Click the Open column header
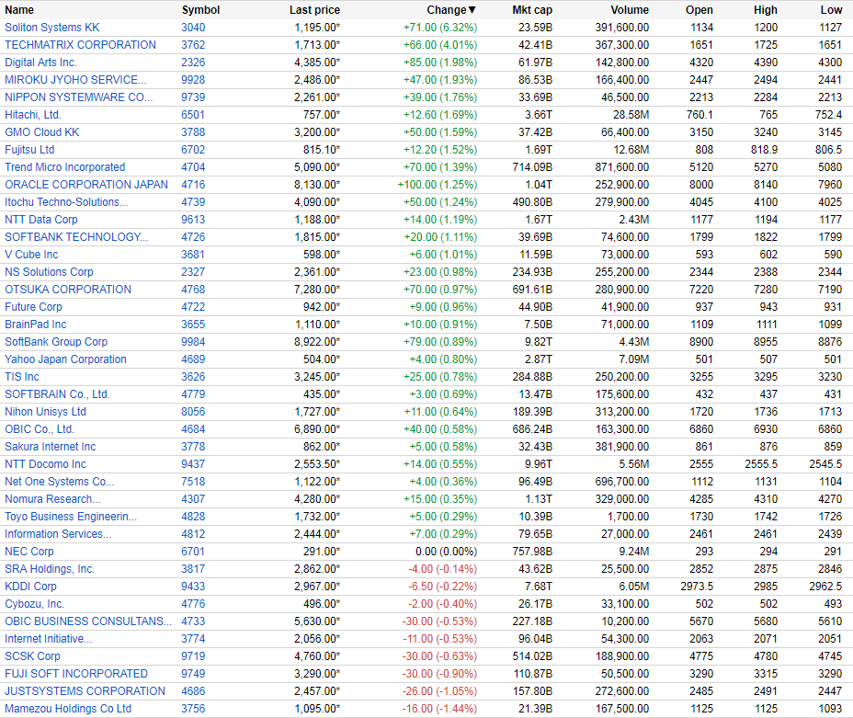Screen dimensions: 853x718 point(699,10)
